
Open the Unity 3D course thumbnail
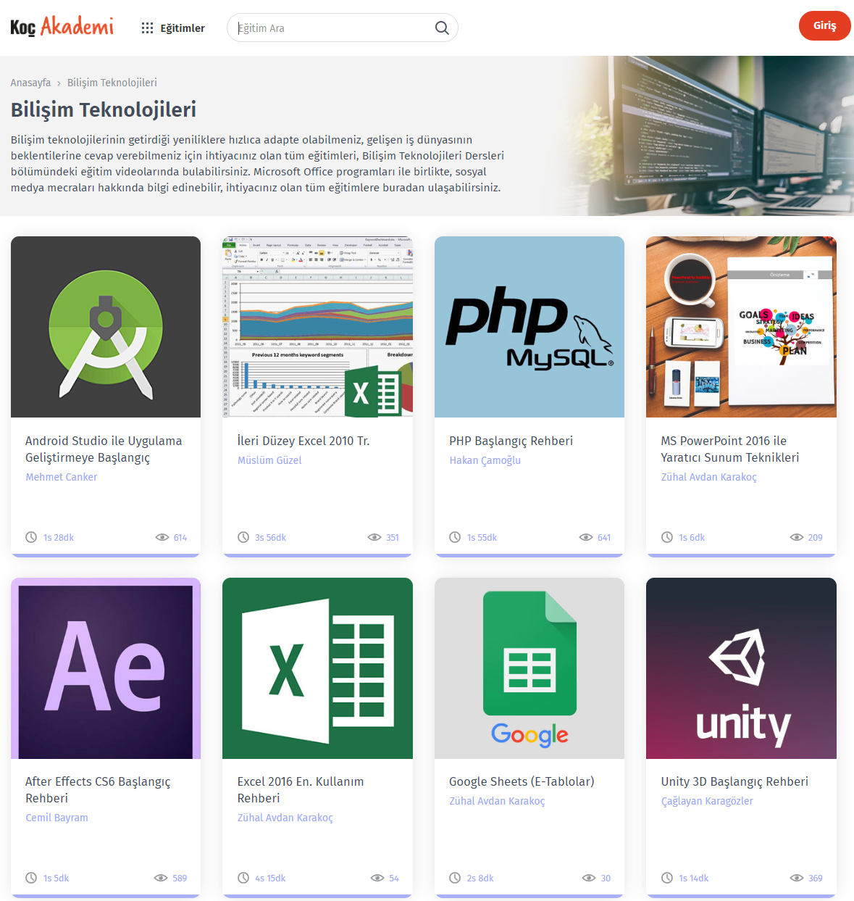click(741, 668)
